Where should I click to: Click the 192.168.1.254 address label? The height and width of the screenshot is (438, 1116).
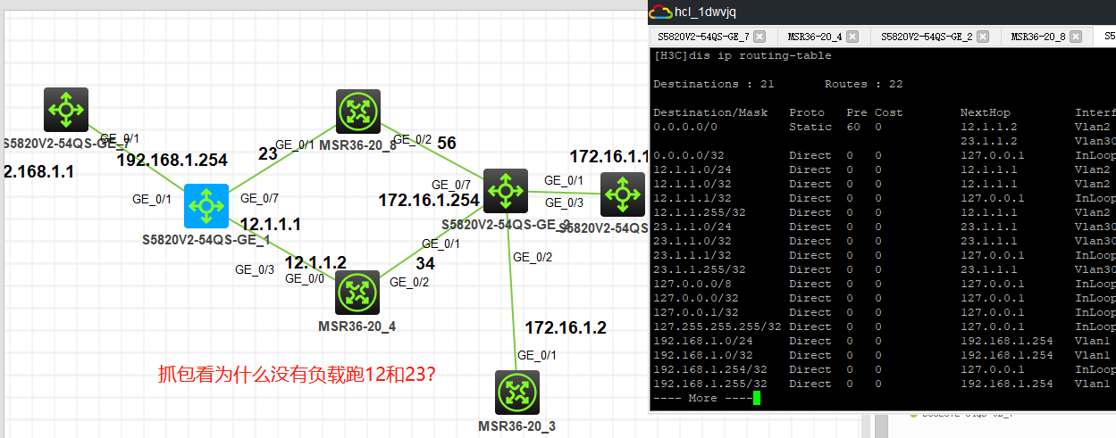point(172,161)
